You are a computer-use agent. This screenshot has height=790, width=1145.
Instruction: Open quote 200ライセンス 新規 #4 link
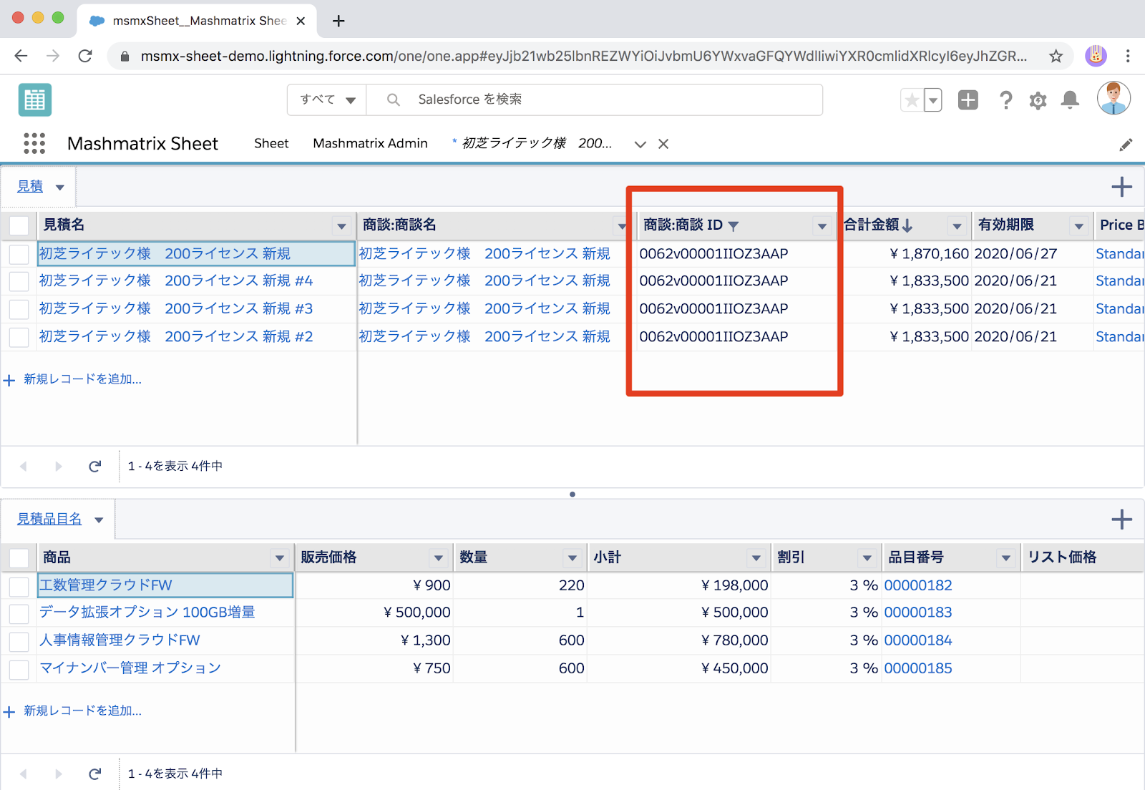coord(176,281)
